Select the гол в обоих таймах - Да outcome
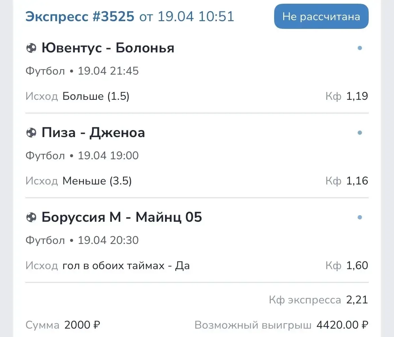394x337 pixels. point(126,266)
